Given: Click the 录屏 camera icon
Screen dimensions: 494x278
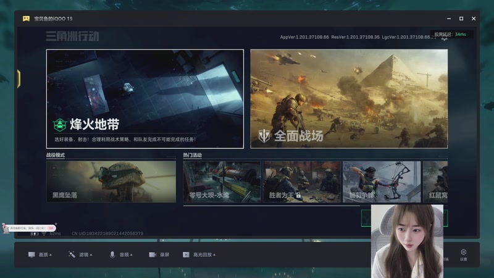Looking at the screenshot, I should point(153,255).
